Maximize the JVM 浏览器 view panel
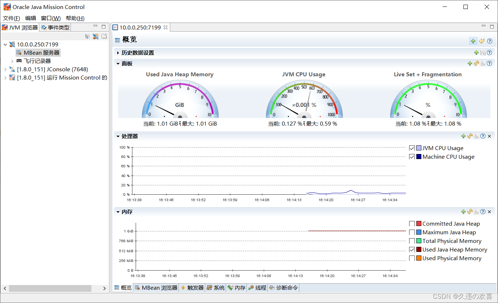 [x=104, y=27]
